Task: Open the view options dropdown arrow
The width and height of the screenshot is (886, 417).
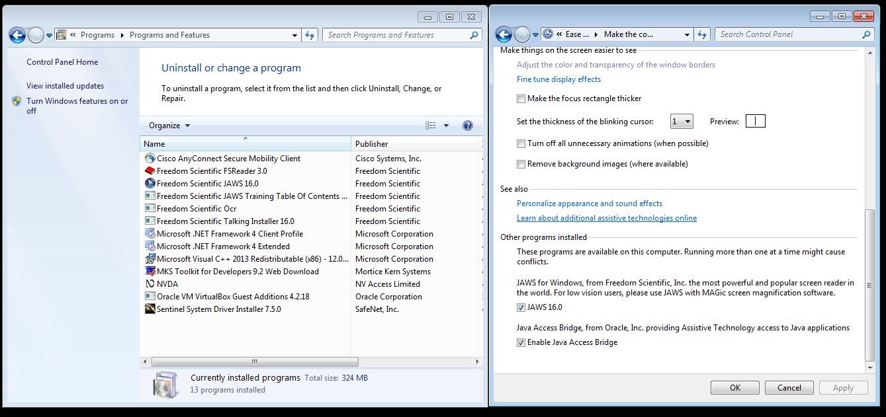Action: click(446, 126)
